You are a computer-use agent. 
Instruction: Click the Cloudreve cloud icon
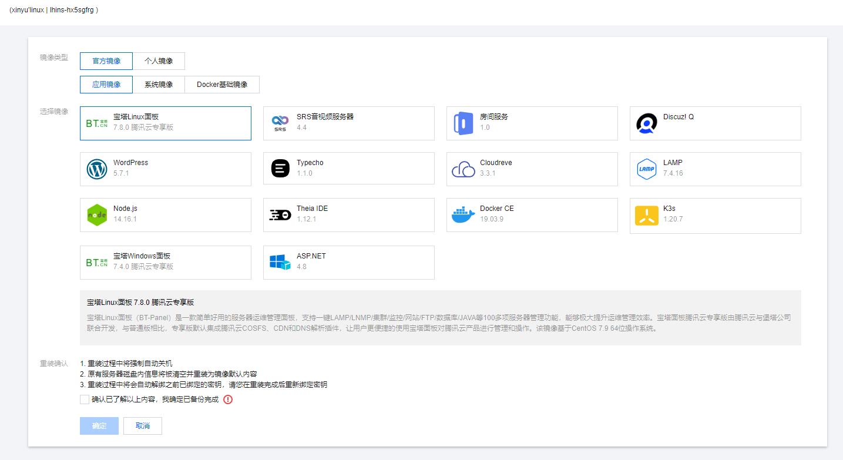464,170
